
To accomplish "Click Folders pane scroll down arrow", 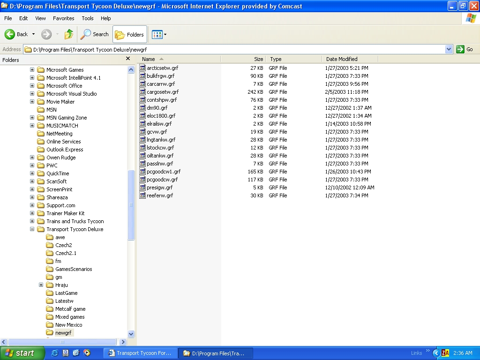I will coord(131,334).
